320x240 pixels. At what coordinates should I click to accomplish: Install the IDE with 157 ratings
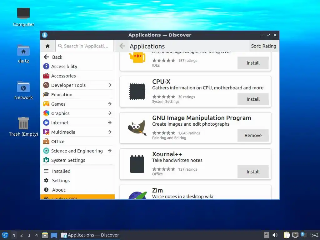253,63
